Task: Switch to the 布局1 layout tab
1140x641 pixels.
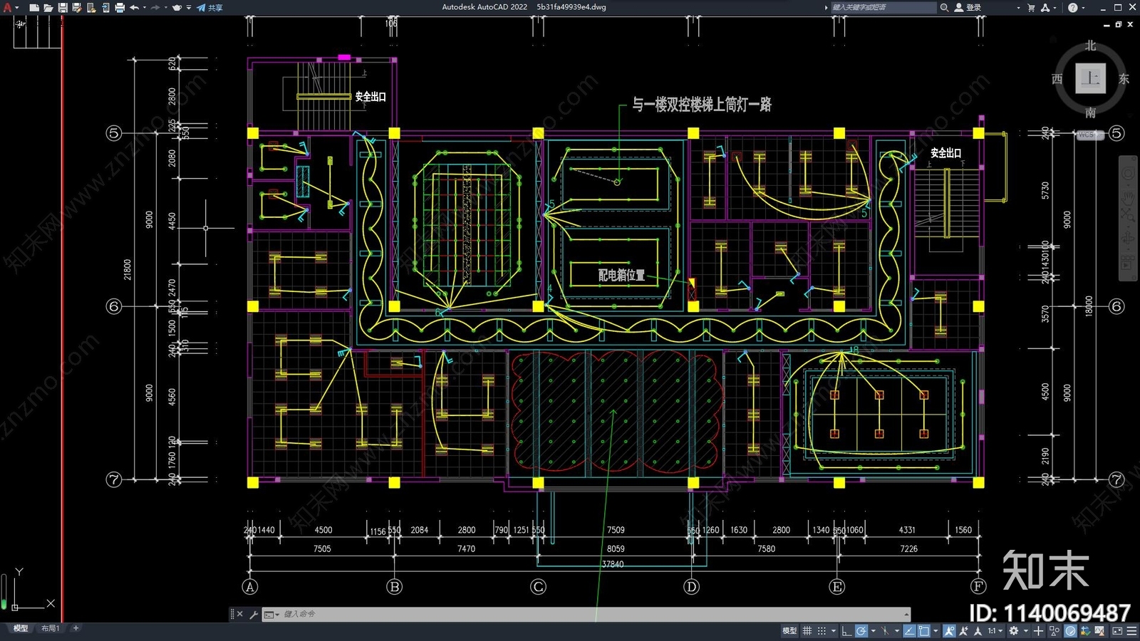Action: tap(50, 628)
